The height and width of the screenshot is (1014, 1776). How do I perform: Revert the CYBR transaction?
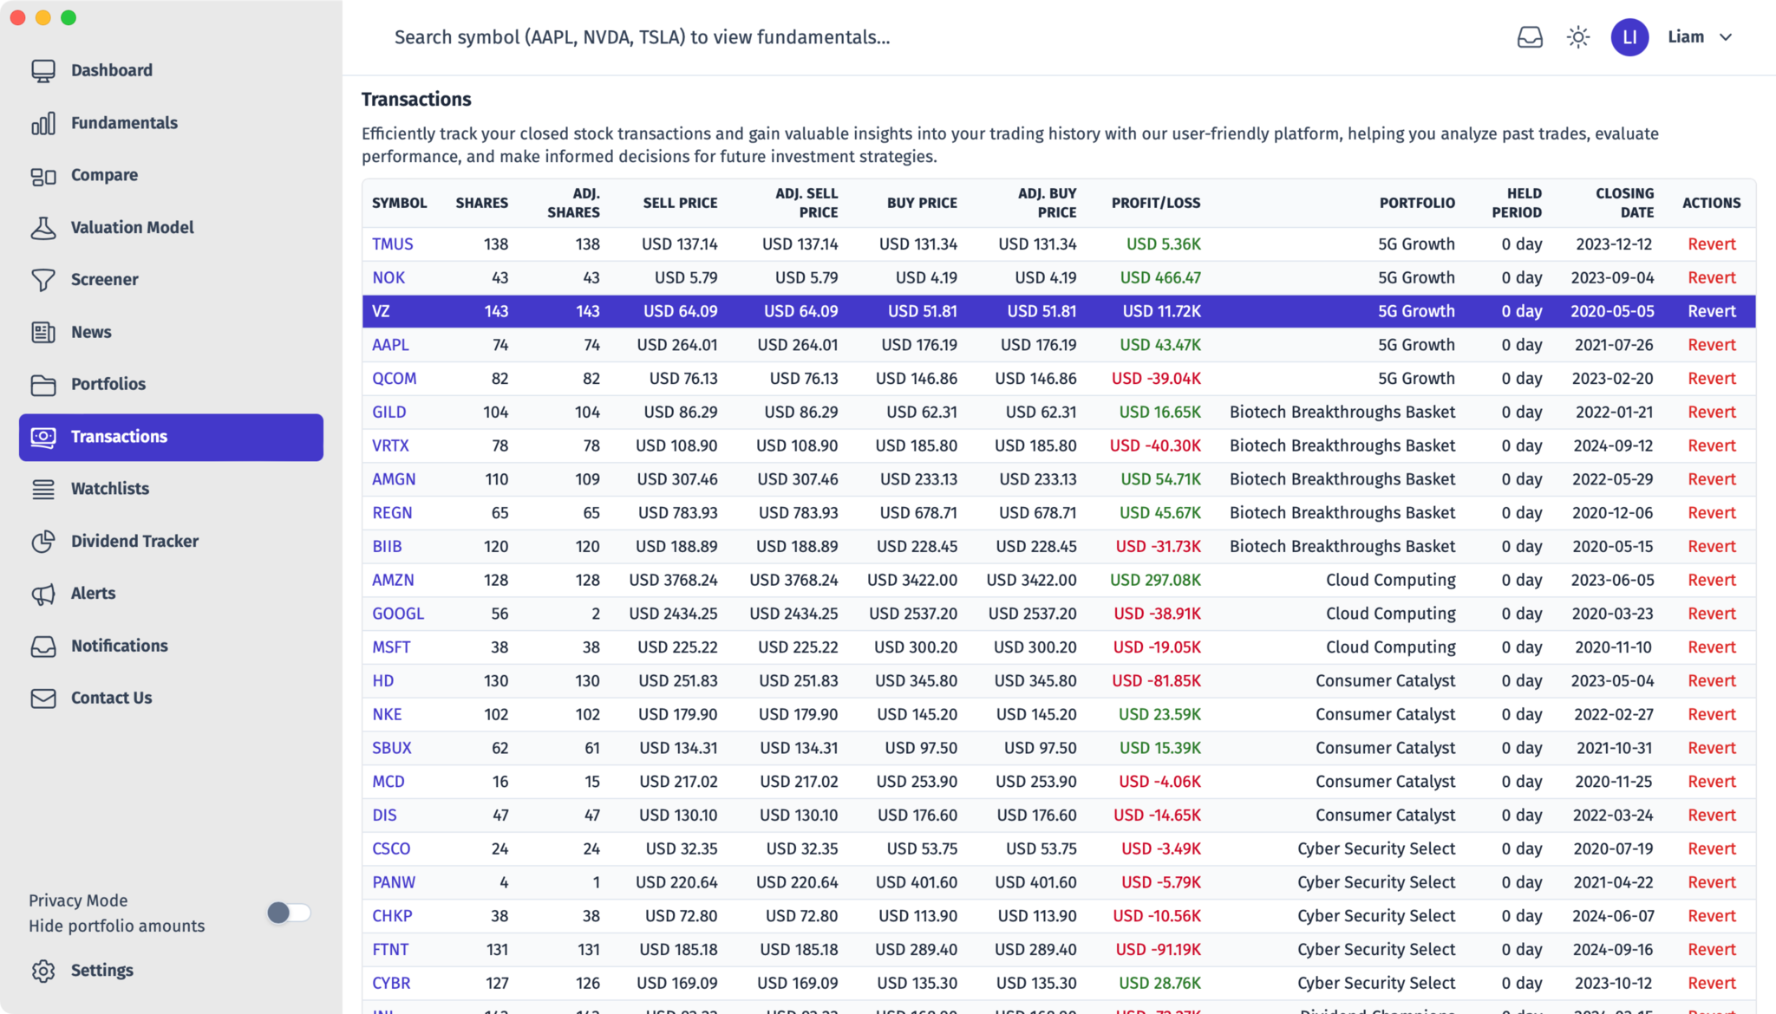(1712, 984)
